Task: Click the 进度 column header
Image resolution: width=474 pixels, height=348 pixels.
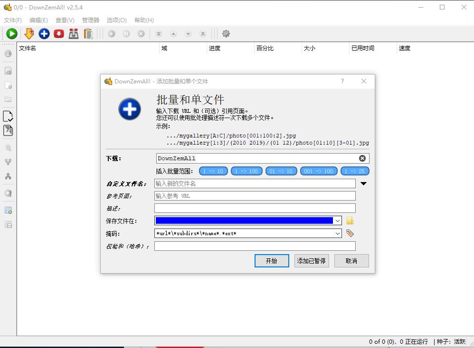Action: (230, 48)
